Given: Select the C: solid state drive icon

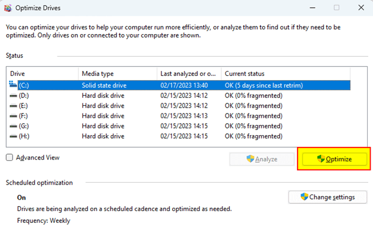Looking at the screenshot, I should (14, 85).
